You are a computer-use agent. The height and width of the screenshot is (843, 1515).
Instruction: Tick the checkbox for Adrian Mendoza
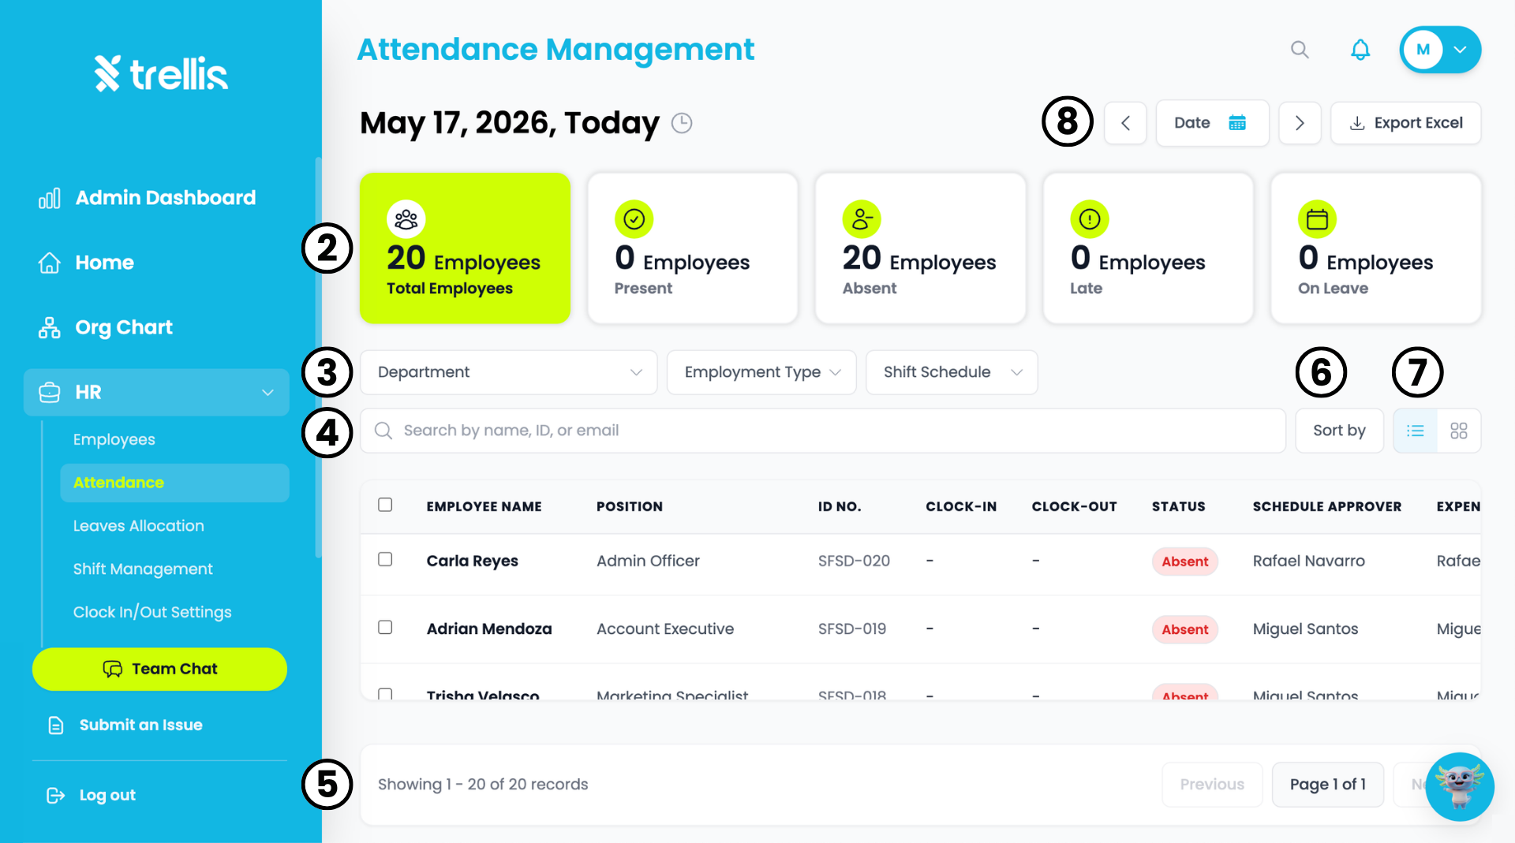coord(385,627)
